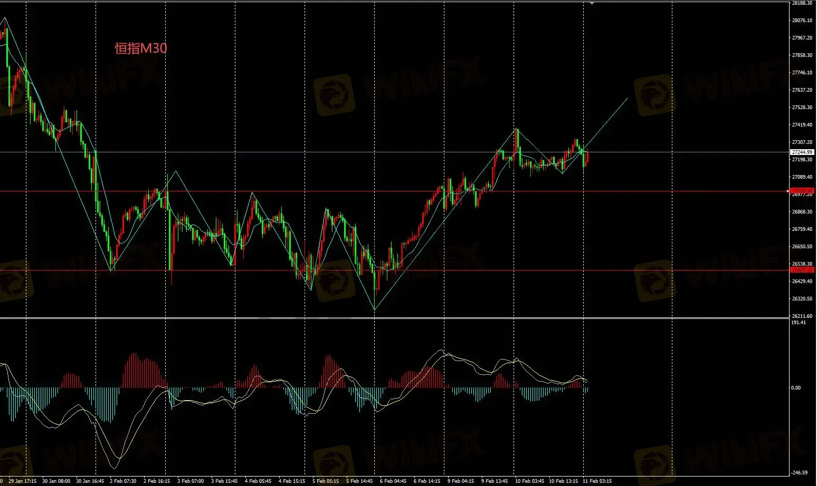Click time axis label 6 Feb 14:15
Screen dimensions: 817x486
427,481
